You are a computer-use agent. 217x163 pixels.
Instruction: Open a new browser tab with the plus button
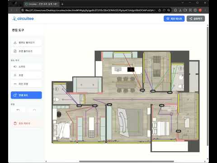(62, 4)
